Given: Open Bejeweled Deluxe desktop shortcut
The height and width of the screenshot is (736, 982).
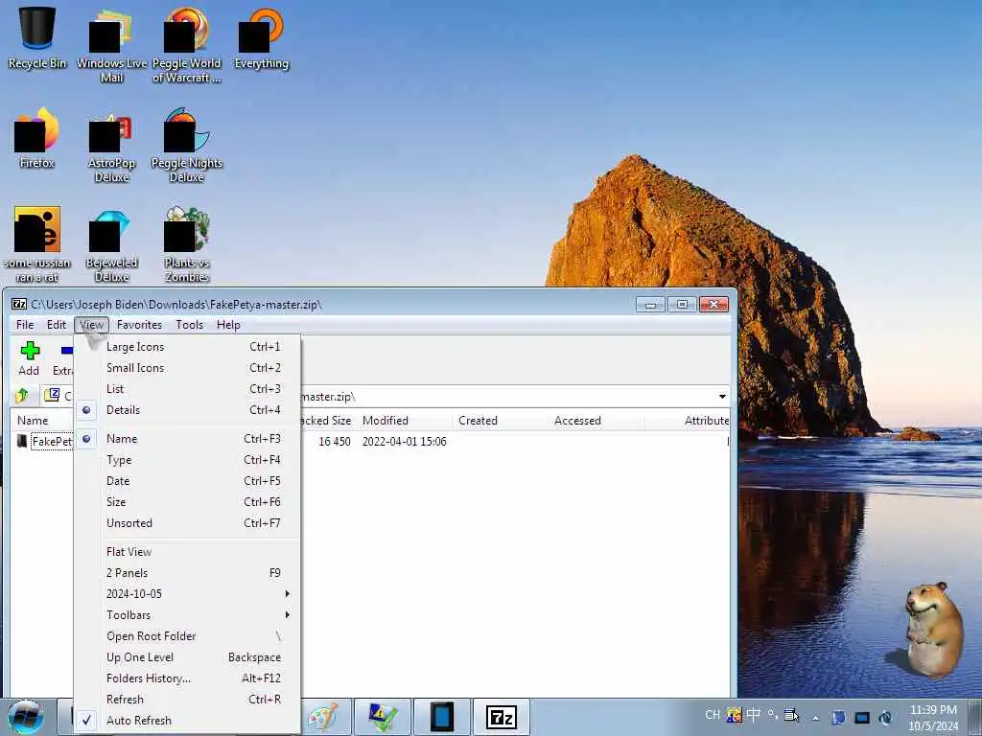Looking at the screenshot, I should tap(111, 244).
